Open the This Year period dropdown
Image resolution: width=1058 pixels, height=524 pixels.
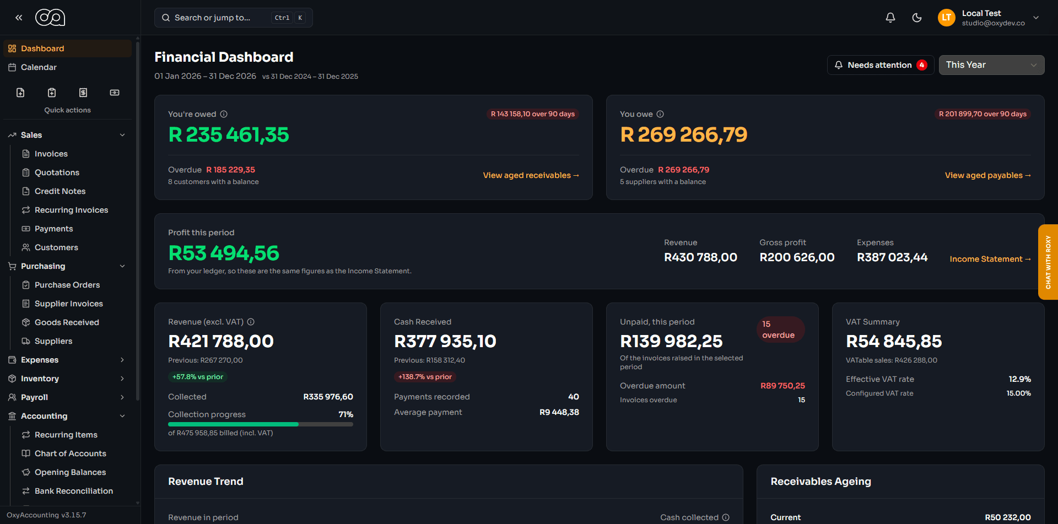(x=991, y=65)
